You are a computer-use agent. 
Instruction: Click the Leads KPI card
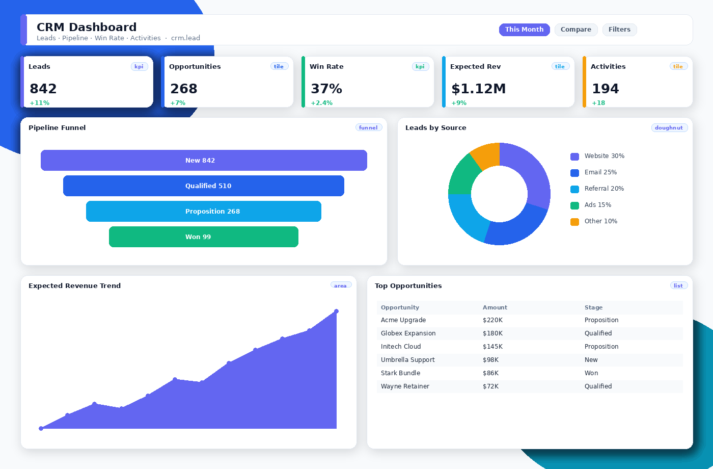click(x=87, y=82)
